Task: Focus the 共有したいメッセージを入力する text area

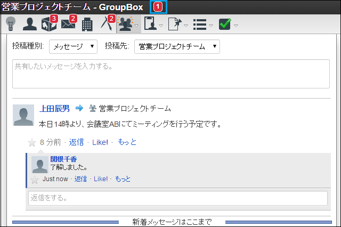Action: (x=171, y=74)
